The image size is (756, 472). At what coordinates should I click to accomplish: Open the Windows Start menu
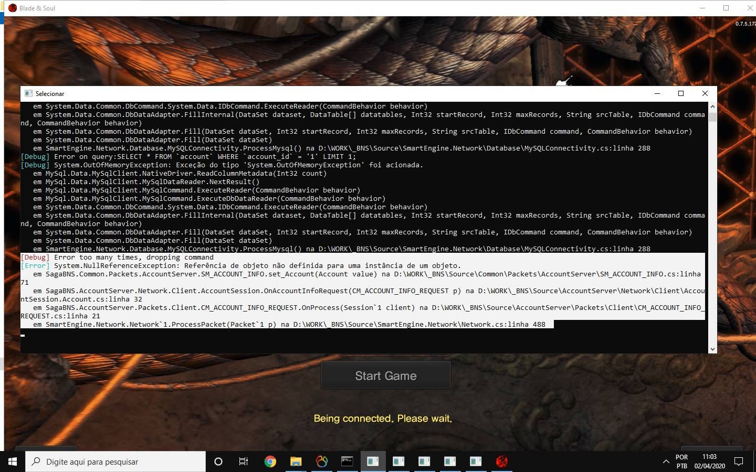pyautogui.click(x=13, y=462)
